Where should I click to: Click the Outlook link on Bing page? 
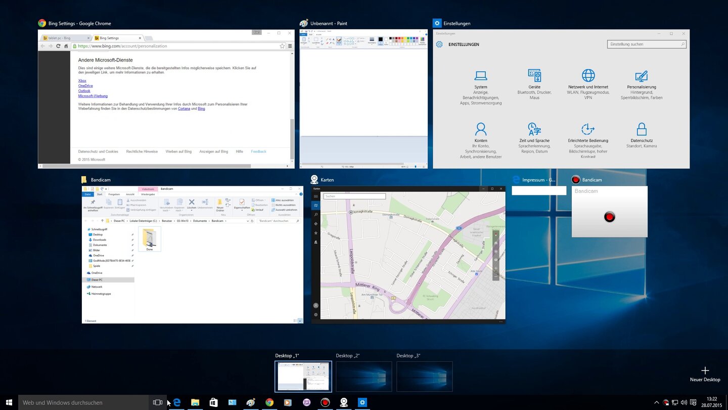[x=84, y=91]
